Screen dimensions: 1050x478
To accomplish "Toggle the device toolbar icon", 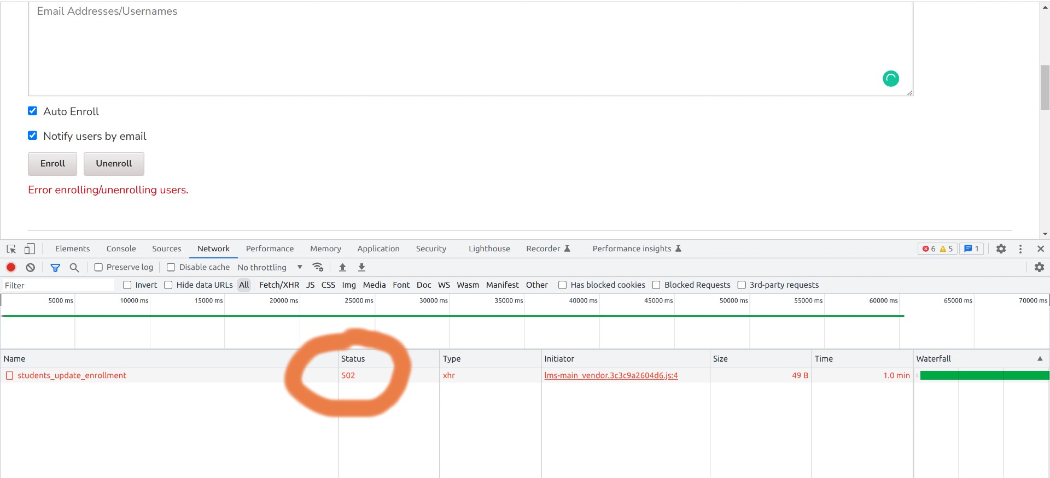I will 30,249.
